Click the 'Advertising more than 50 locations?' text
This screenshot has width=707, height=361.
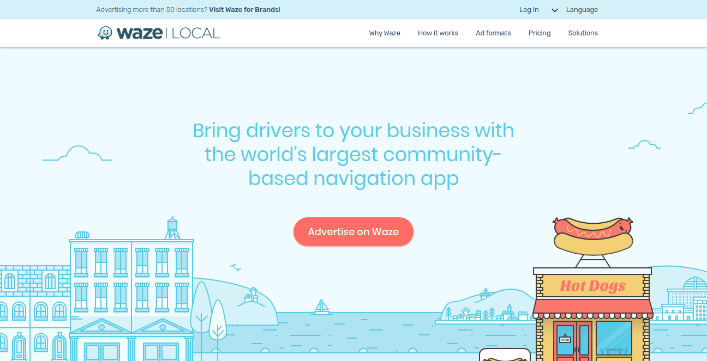coord(152,10)
